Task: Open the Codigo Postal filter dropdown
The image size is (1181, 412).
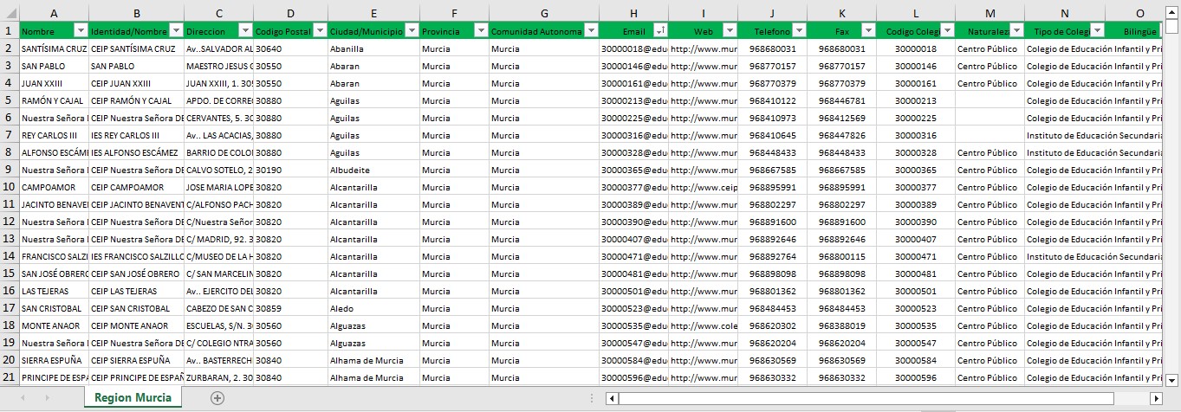Action: click(x=317, y=31)
